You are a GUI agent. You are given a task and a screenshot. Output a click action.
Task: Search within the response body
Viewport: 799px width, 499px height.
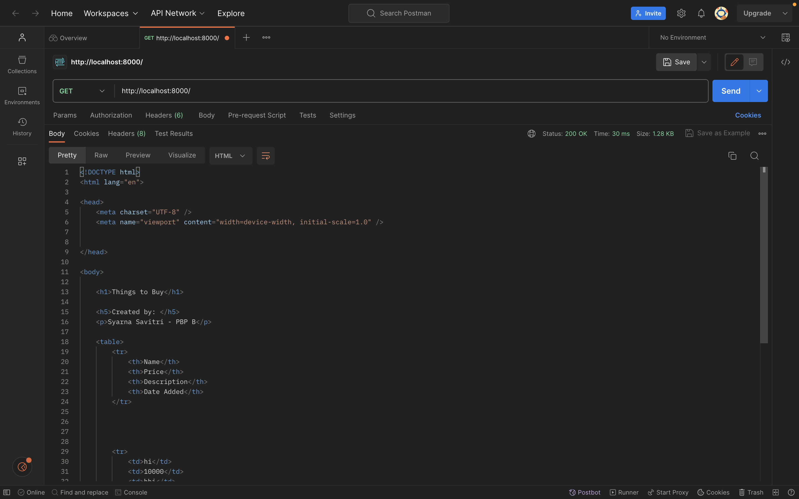pos(754,156)
